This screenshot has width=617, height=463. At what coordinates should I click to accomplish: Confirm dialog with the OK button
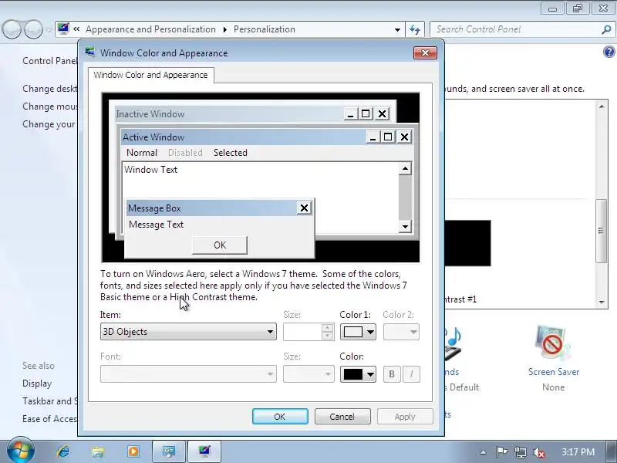click(280, 417)
